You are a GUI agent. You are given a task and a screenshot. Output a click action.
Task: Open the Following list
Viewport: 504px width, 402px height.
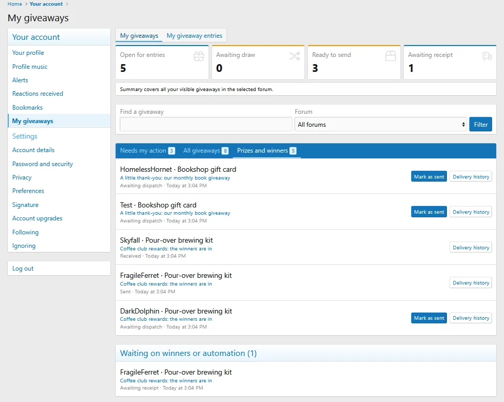(59, 232)
